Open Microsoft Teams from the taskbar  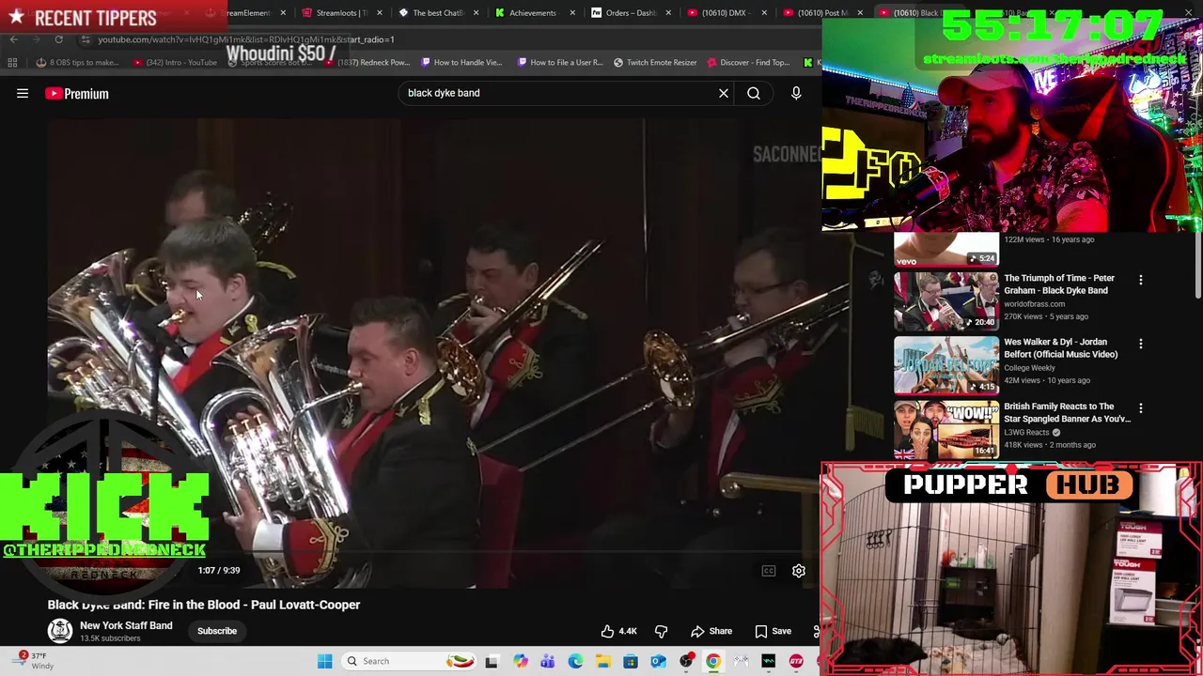click(x=547, y=661)
